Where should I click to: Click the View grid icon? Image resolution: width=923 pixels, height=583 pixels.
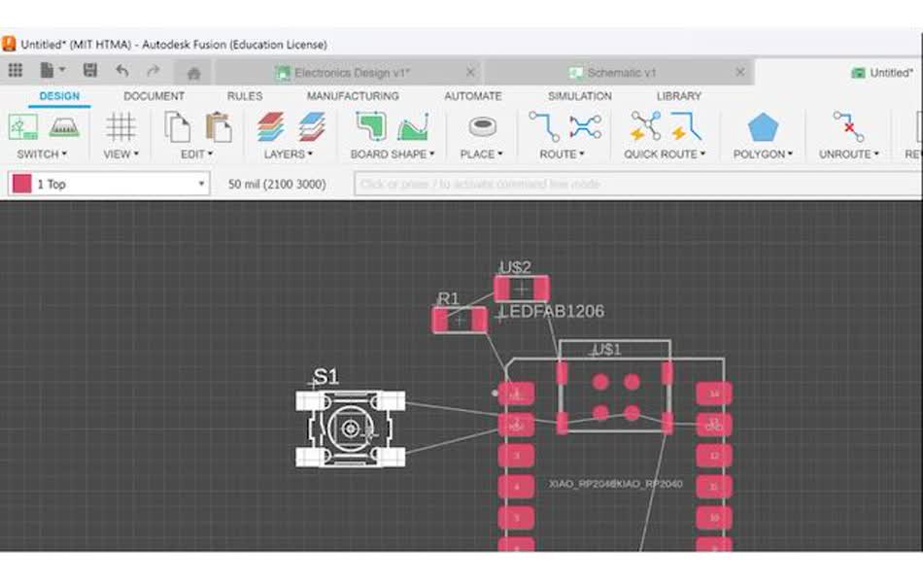pyautogui.click(x=120, y=126)
